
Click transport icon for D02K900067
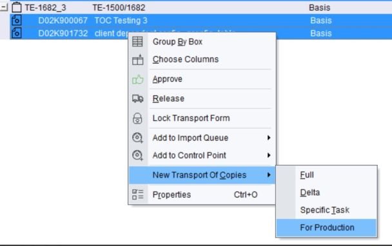[17, 20]
